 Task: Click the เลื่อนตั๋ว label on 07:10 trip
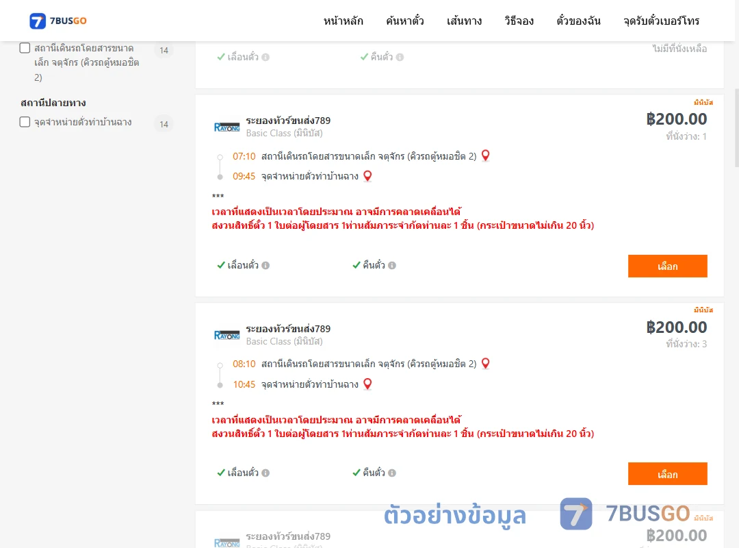click(243, 265)
